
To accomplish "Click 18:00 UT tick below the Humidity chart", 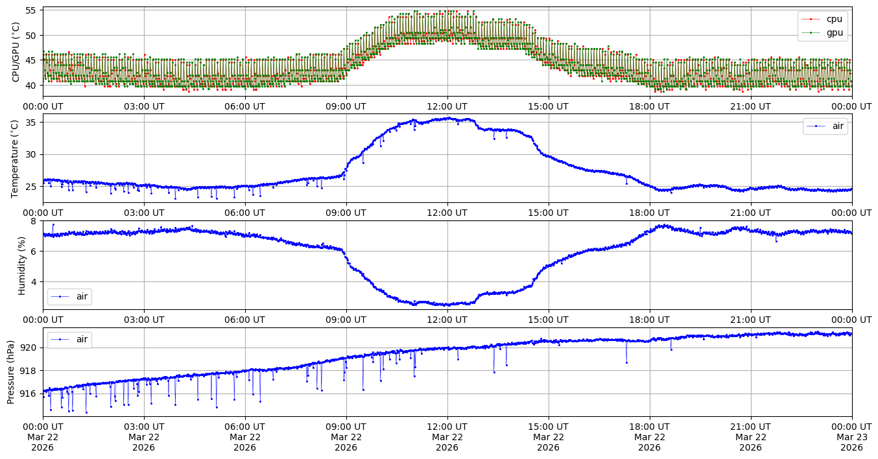I will 649,320.
